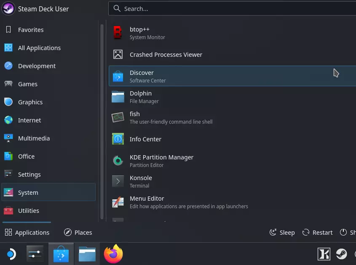This screenshot has height=265, width=356.
Task: Open the Development category
Action: [48, 66]
